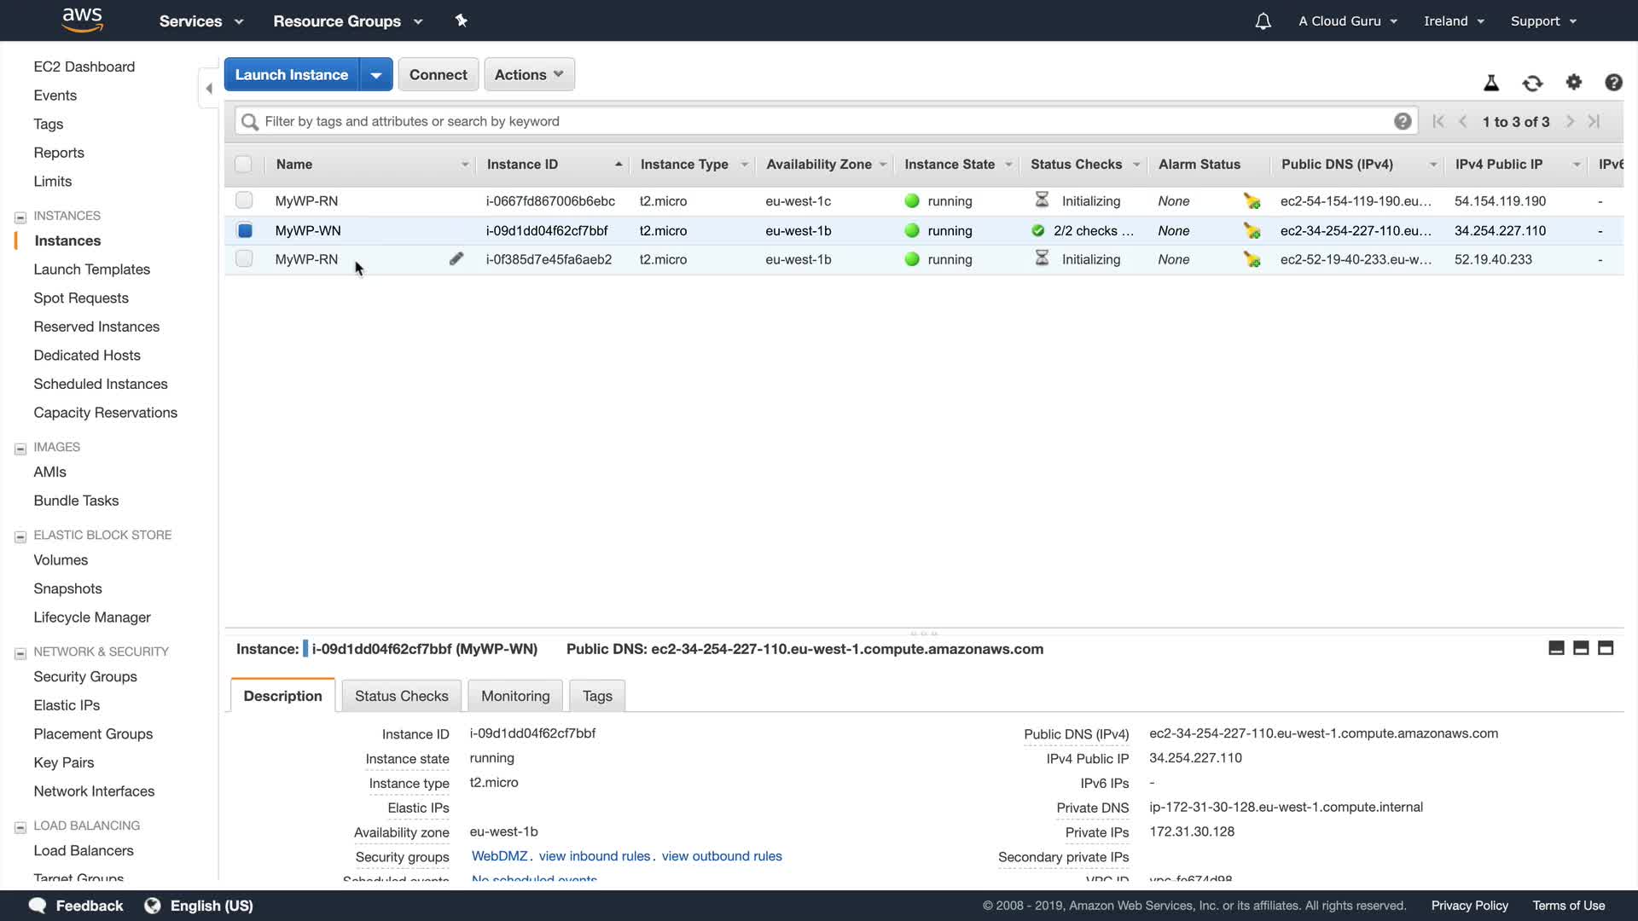Screen dimensions: 1638x921
Task: Open the Monitoring tab
Action: coord(515,696)
